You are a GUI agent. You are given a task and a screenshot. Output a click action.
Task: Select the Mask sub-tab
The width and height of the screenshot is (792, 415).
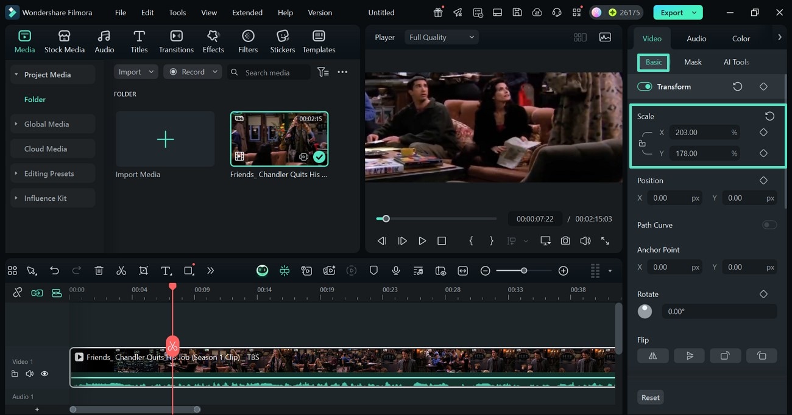coord(693,62)
